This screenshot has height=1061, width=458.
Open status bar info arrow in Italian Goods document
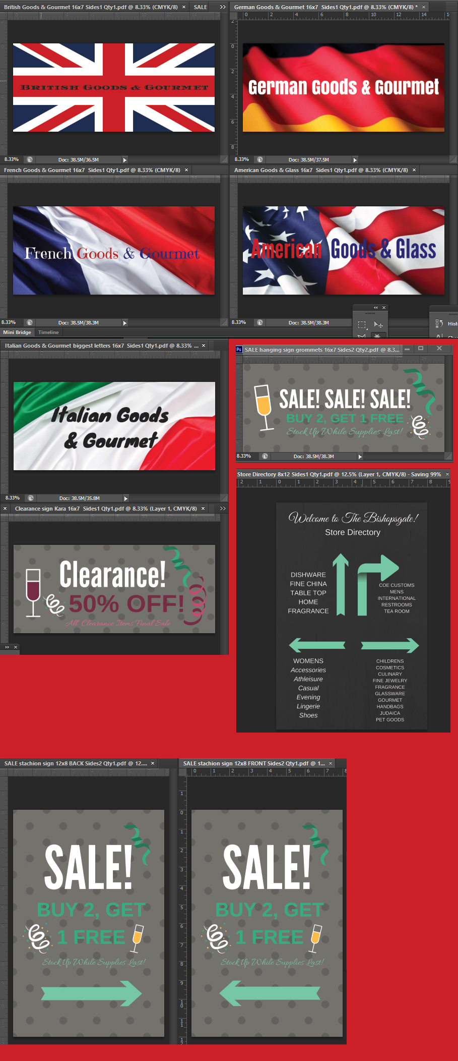pyautogui.click(x=126, y=498)
